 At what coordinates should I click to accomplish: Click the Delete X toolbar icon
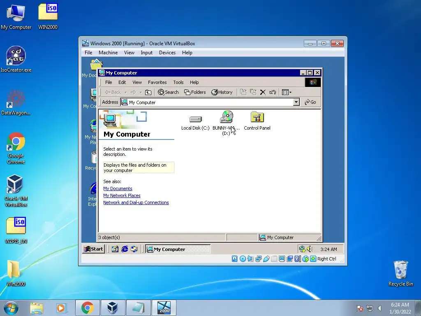(x=263, y=93)
